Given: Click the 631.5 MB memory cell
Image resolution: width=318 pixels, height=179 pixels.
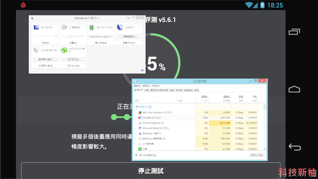Looking at the screenshot, I should tap(220, 123).
